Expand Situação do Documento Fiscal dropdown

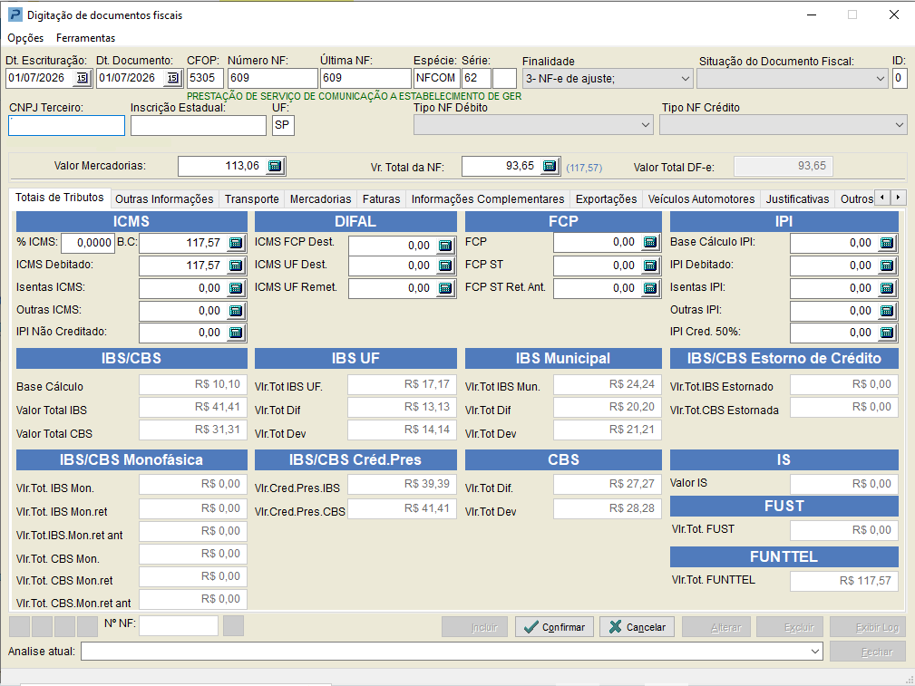pyautogui.click(x=881, y=79)
